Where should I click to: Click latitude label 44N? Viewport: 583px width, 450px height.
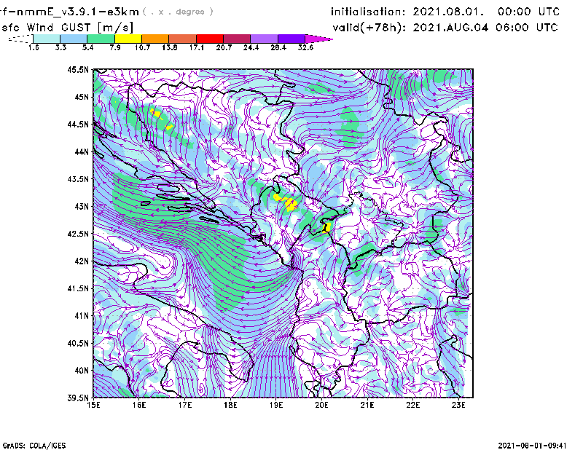tap(82, 151)
